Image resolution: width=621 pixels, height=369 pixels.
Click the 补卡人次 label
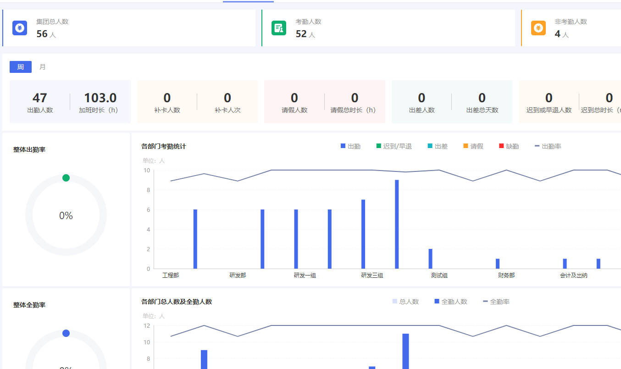227,110
